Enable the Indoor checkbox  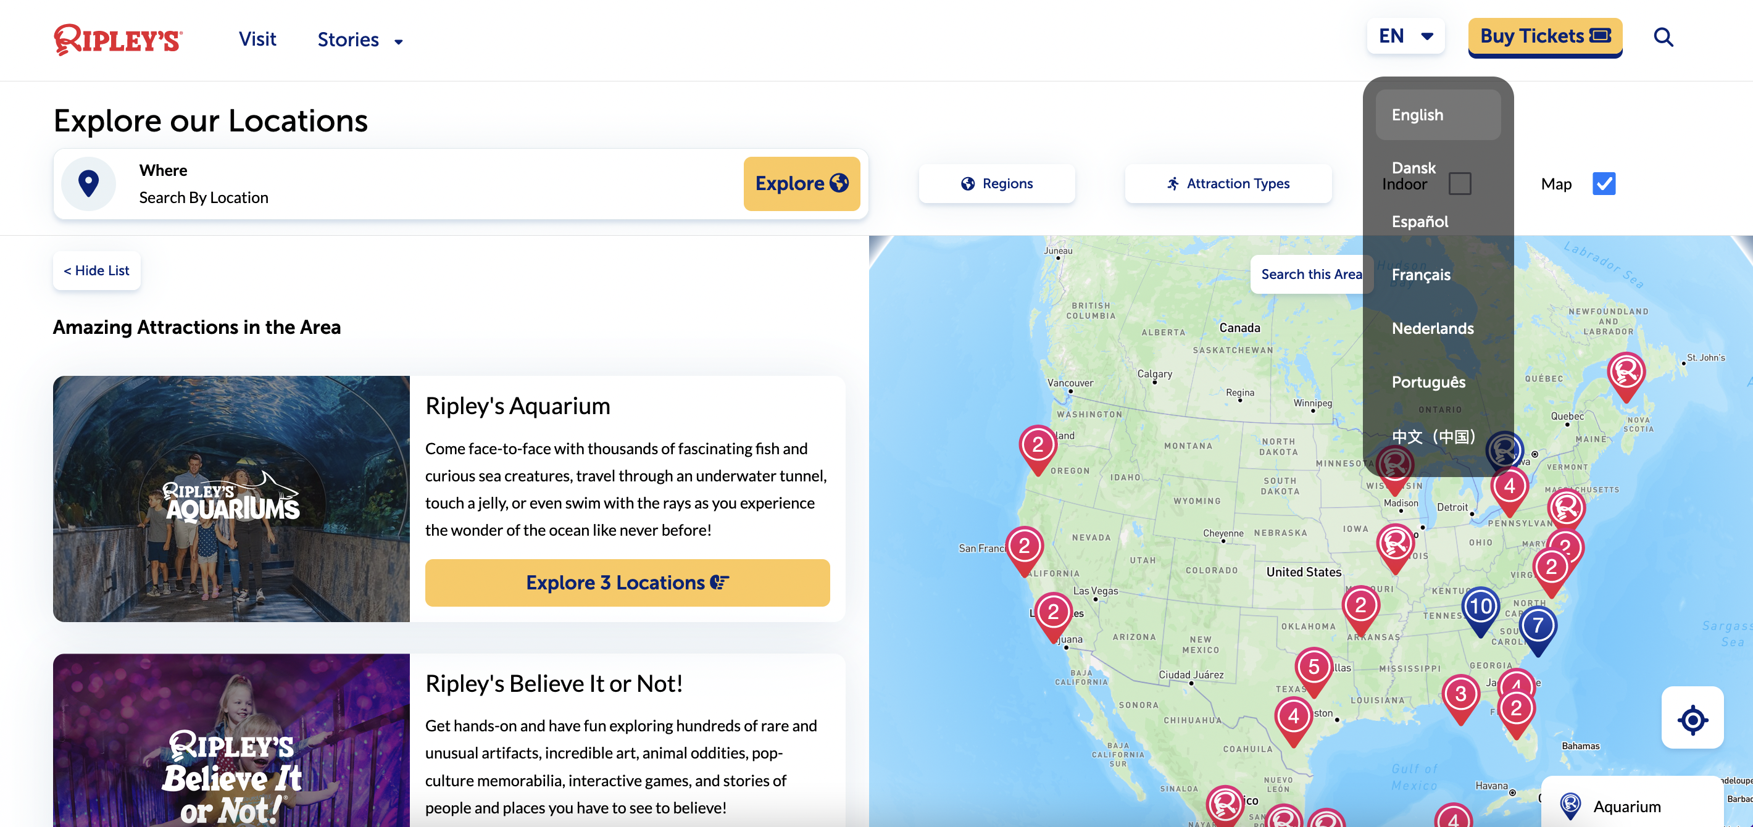1460,183
